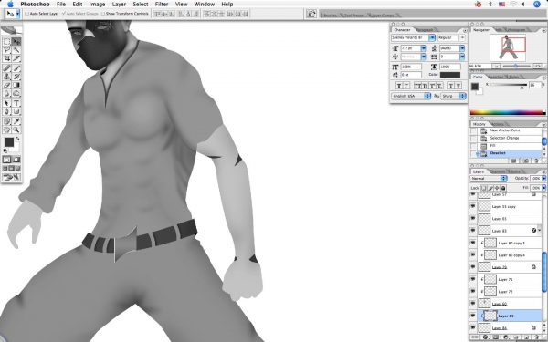Select the Slice tool

[x=16, y=58]
